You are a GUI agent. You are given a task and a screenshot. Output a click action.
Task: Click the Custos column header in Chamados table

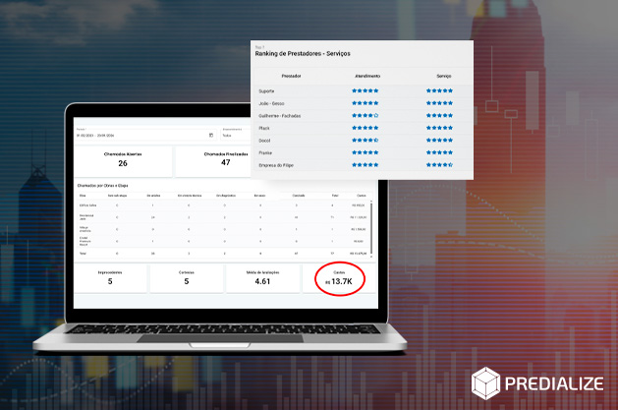[362, 196]
